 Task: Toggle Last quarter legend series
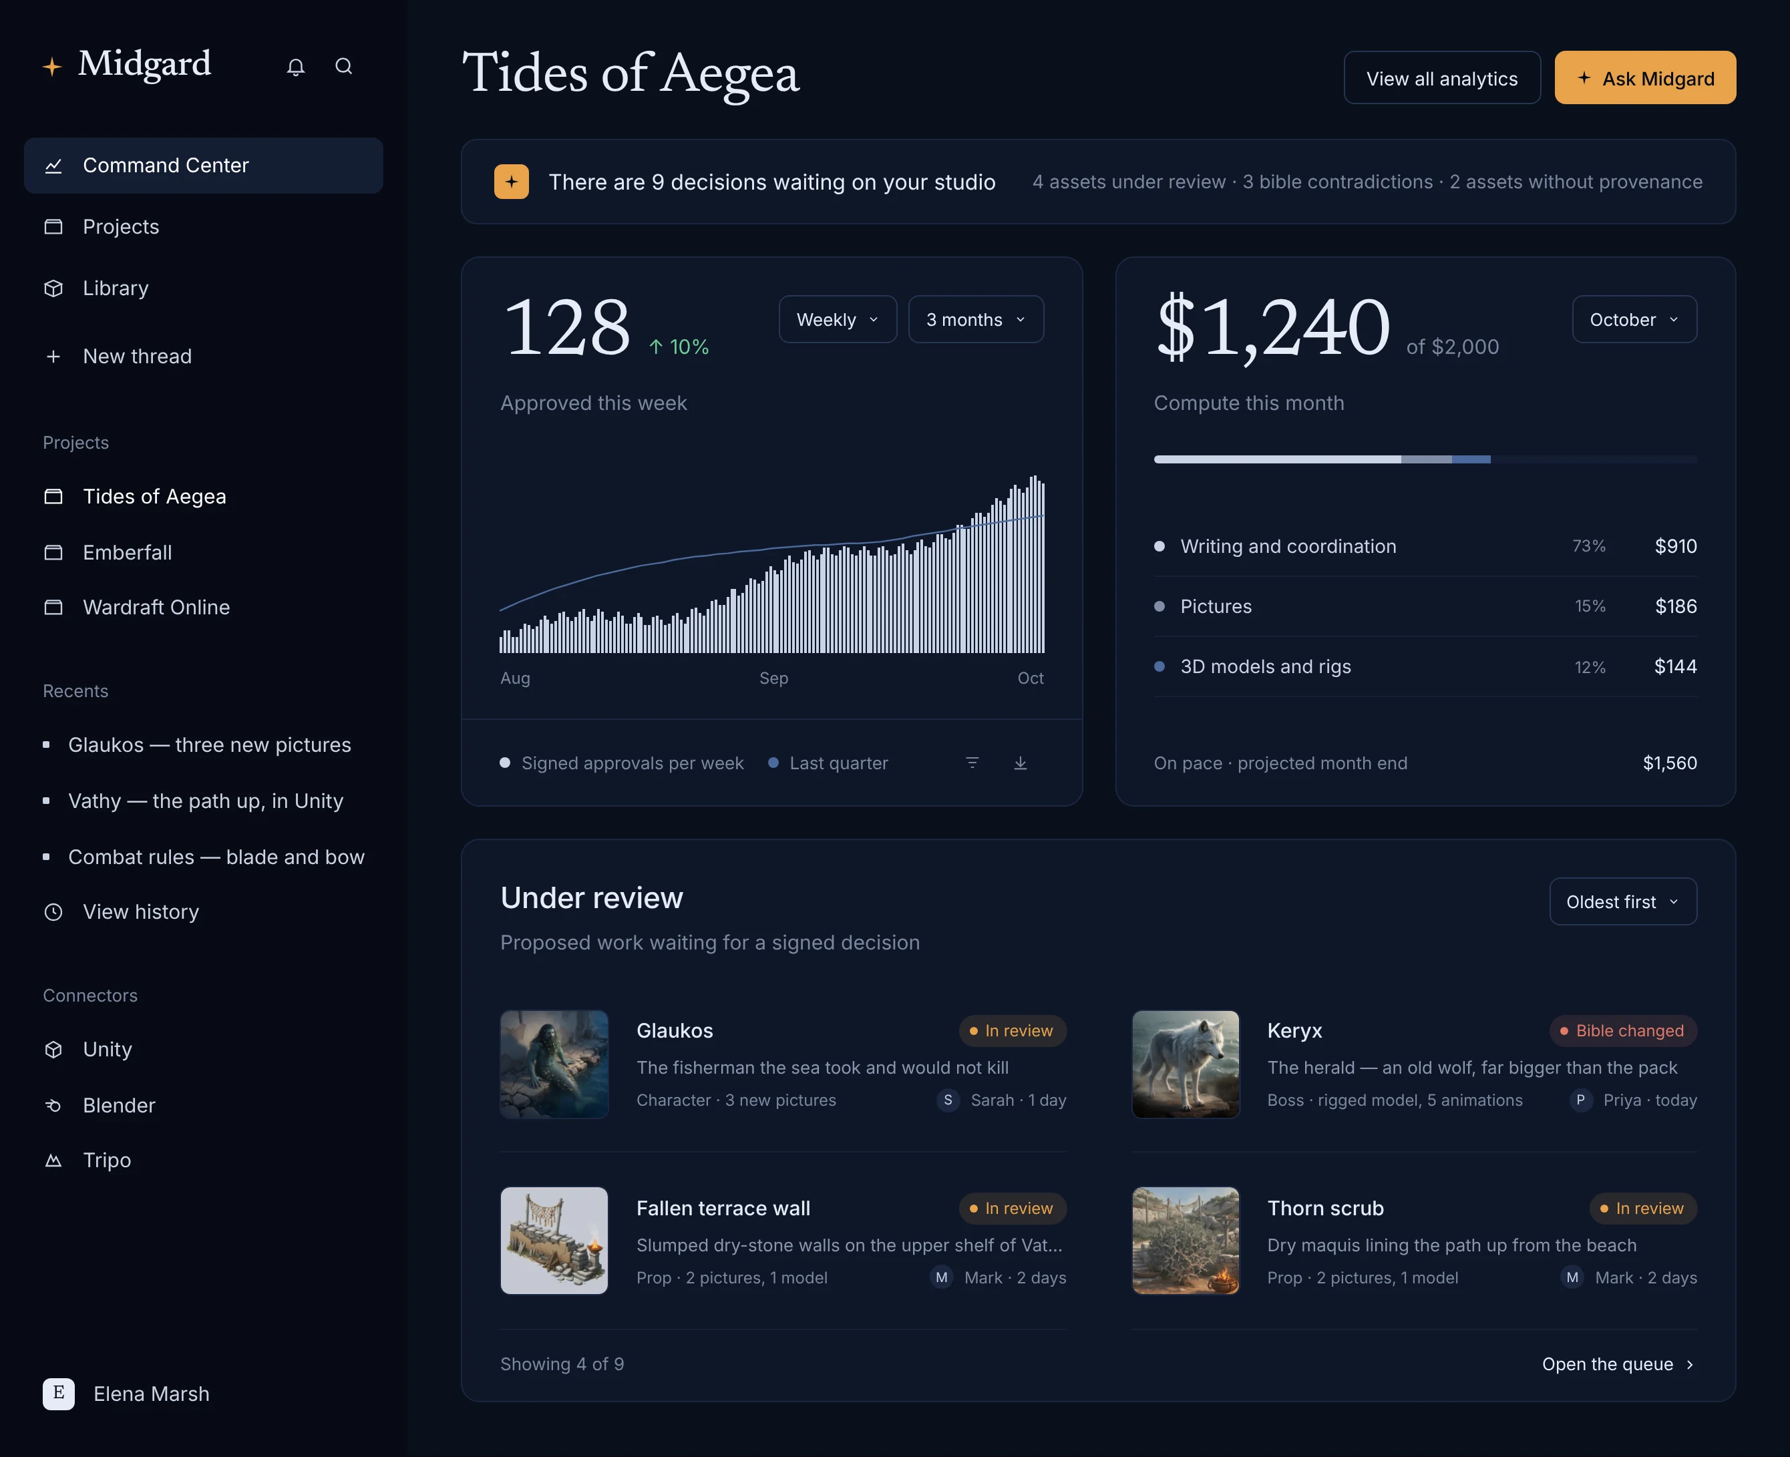point(829,763)
